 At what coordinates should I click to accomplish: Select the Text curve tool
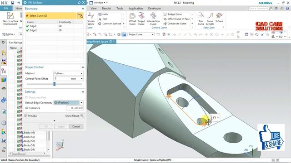tap(103, 19)
